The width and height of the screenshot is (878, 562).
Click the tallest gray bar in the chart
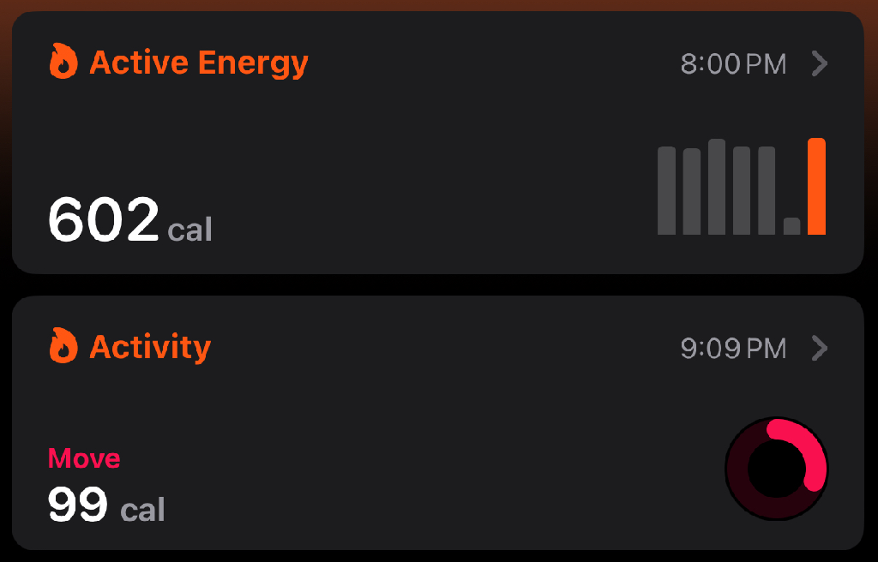(717, 187)
